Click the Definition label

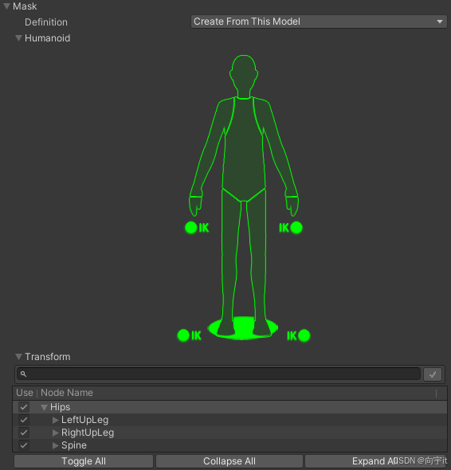(x=46, y=22)
